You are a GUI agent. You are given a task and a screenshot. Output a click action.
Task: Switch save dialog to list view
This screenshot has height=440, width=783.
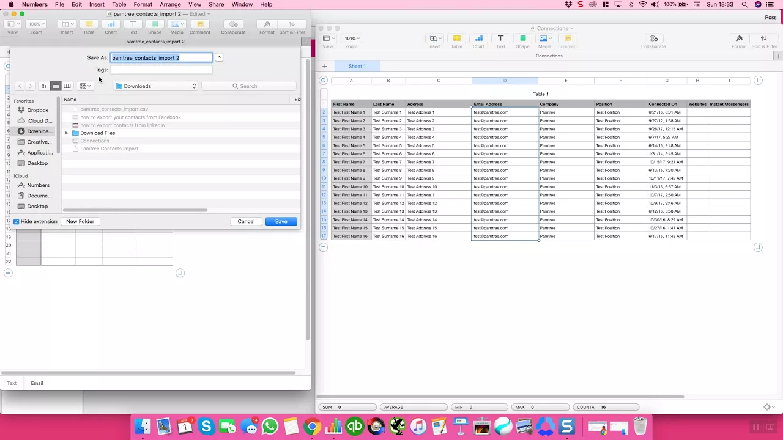click(56, 86)
